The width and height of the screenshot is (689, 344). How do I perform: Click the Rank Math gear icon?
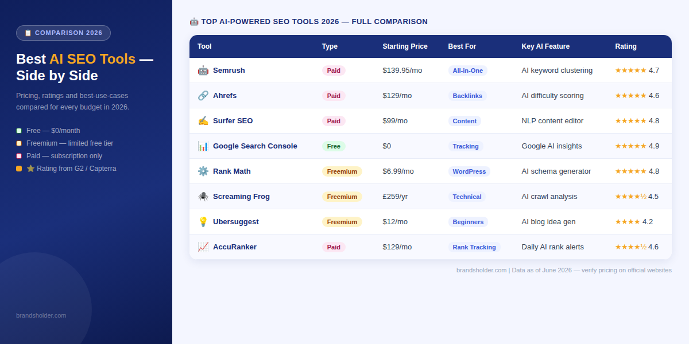(x=203, y=171)
